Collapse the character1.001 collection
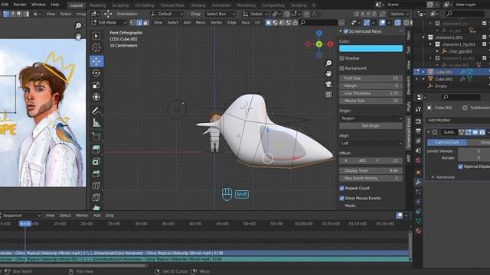490x275 pixels. [x=423, y=37]
